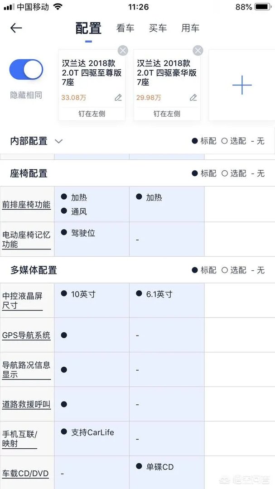Click 钉在左侧 under the 至尊版 car

(x=92, y=114)
